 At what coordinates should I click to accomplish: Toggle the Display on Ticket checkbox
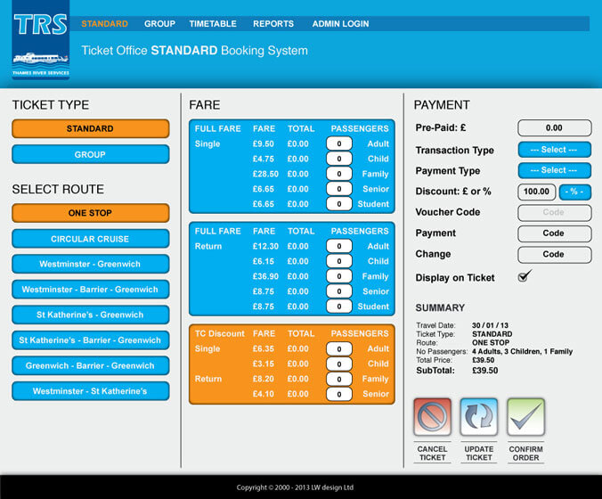[x=525, y=277]
